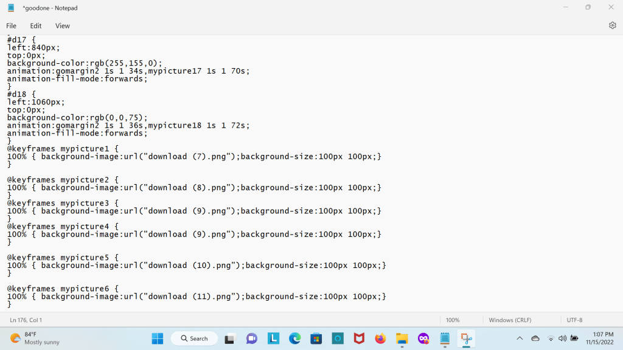Image resolution: width=623 pixels, height=350 pixels.
Task: Switch to Snipping Tool in taskbar
Action: (x=466, y=338)
